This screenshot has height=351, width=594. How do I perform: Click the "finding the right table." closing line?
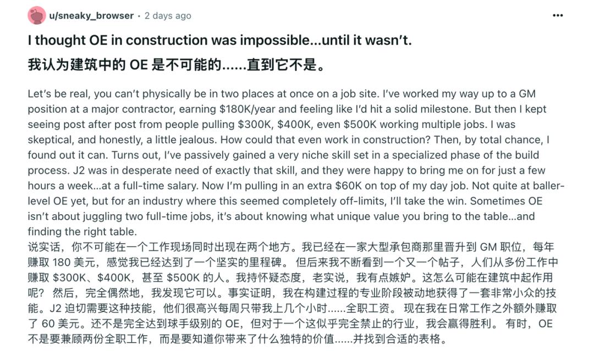pos(82,231)
